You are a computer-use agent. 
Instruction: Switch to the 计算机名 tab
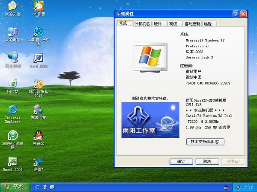(142, 24)
